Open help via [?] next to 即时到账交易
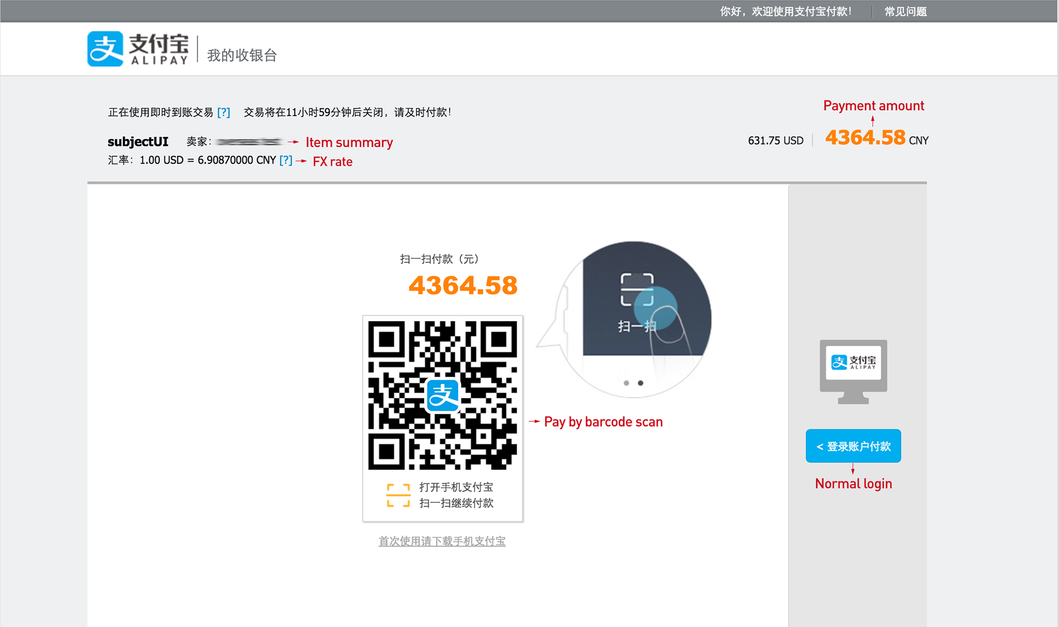The image size is (1059, 627). [x=224, y=112]
